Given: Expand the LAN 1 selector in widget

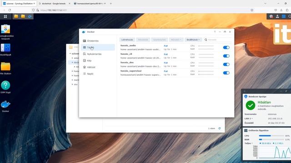Looking at the screenshot, I should click(249, 119).
